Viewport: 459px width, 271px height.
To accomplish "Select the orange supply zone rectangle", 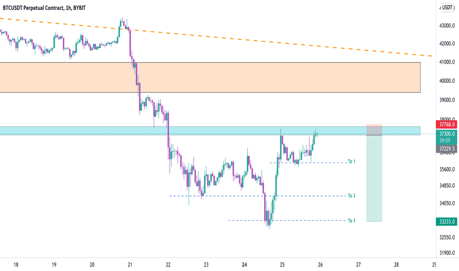I will tap(210, 77).
